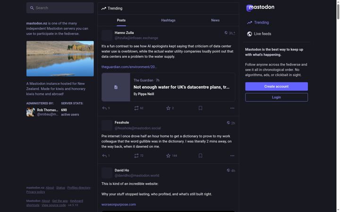Boost Hanno Zulla's post
The width and height of the screenshot is (340, 212).
click(x=136, y=108)
